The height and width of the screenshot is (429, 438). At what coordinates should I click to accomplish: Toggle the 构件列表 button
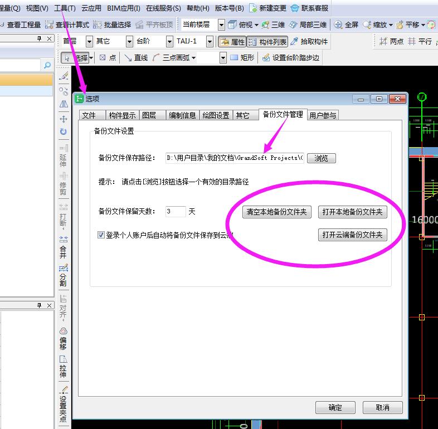pyautogui.click(x=267, y=42)
